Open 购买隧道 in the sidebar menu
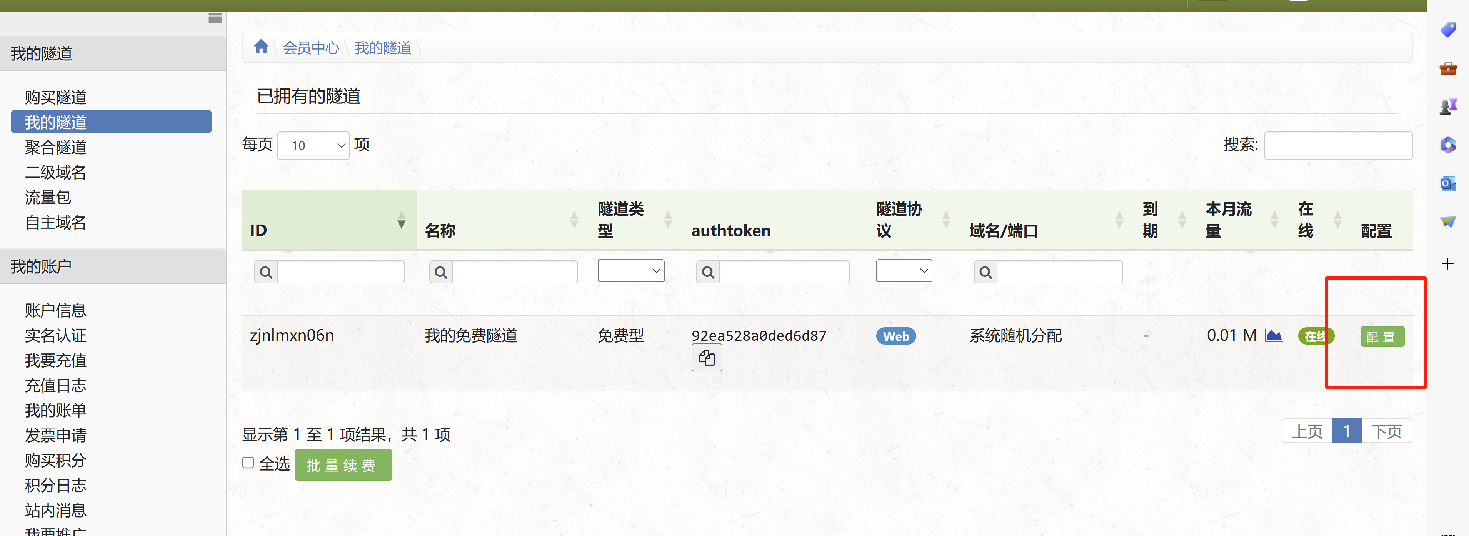The image size is (1469, 536). click(x=55, y=97)
